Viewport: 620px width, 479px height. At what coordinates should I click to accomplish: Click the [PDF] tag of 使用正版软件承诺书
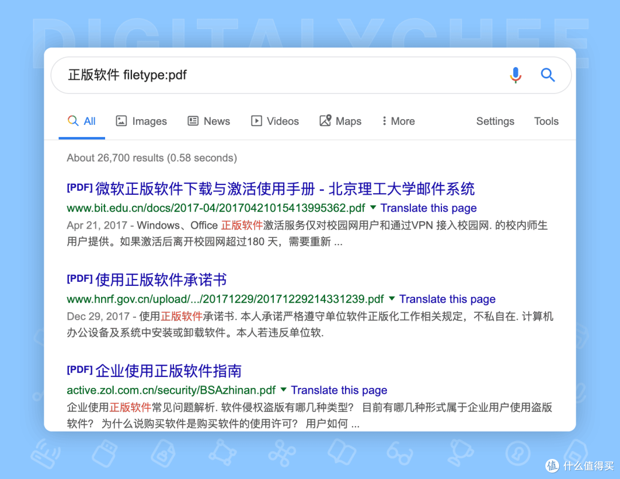(x=80, y=278)
